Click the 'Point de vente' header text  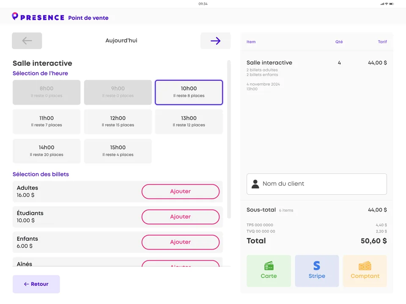point(88,18)
